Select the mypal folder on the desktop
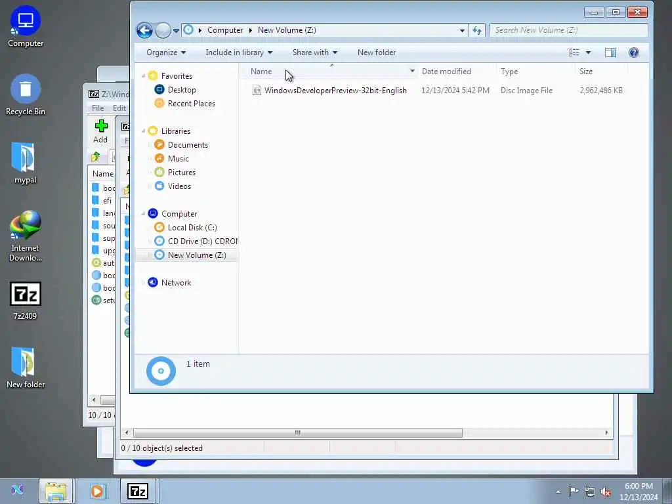Screen dimensions: 672x504 [25, 163]
